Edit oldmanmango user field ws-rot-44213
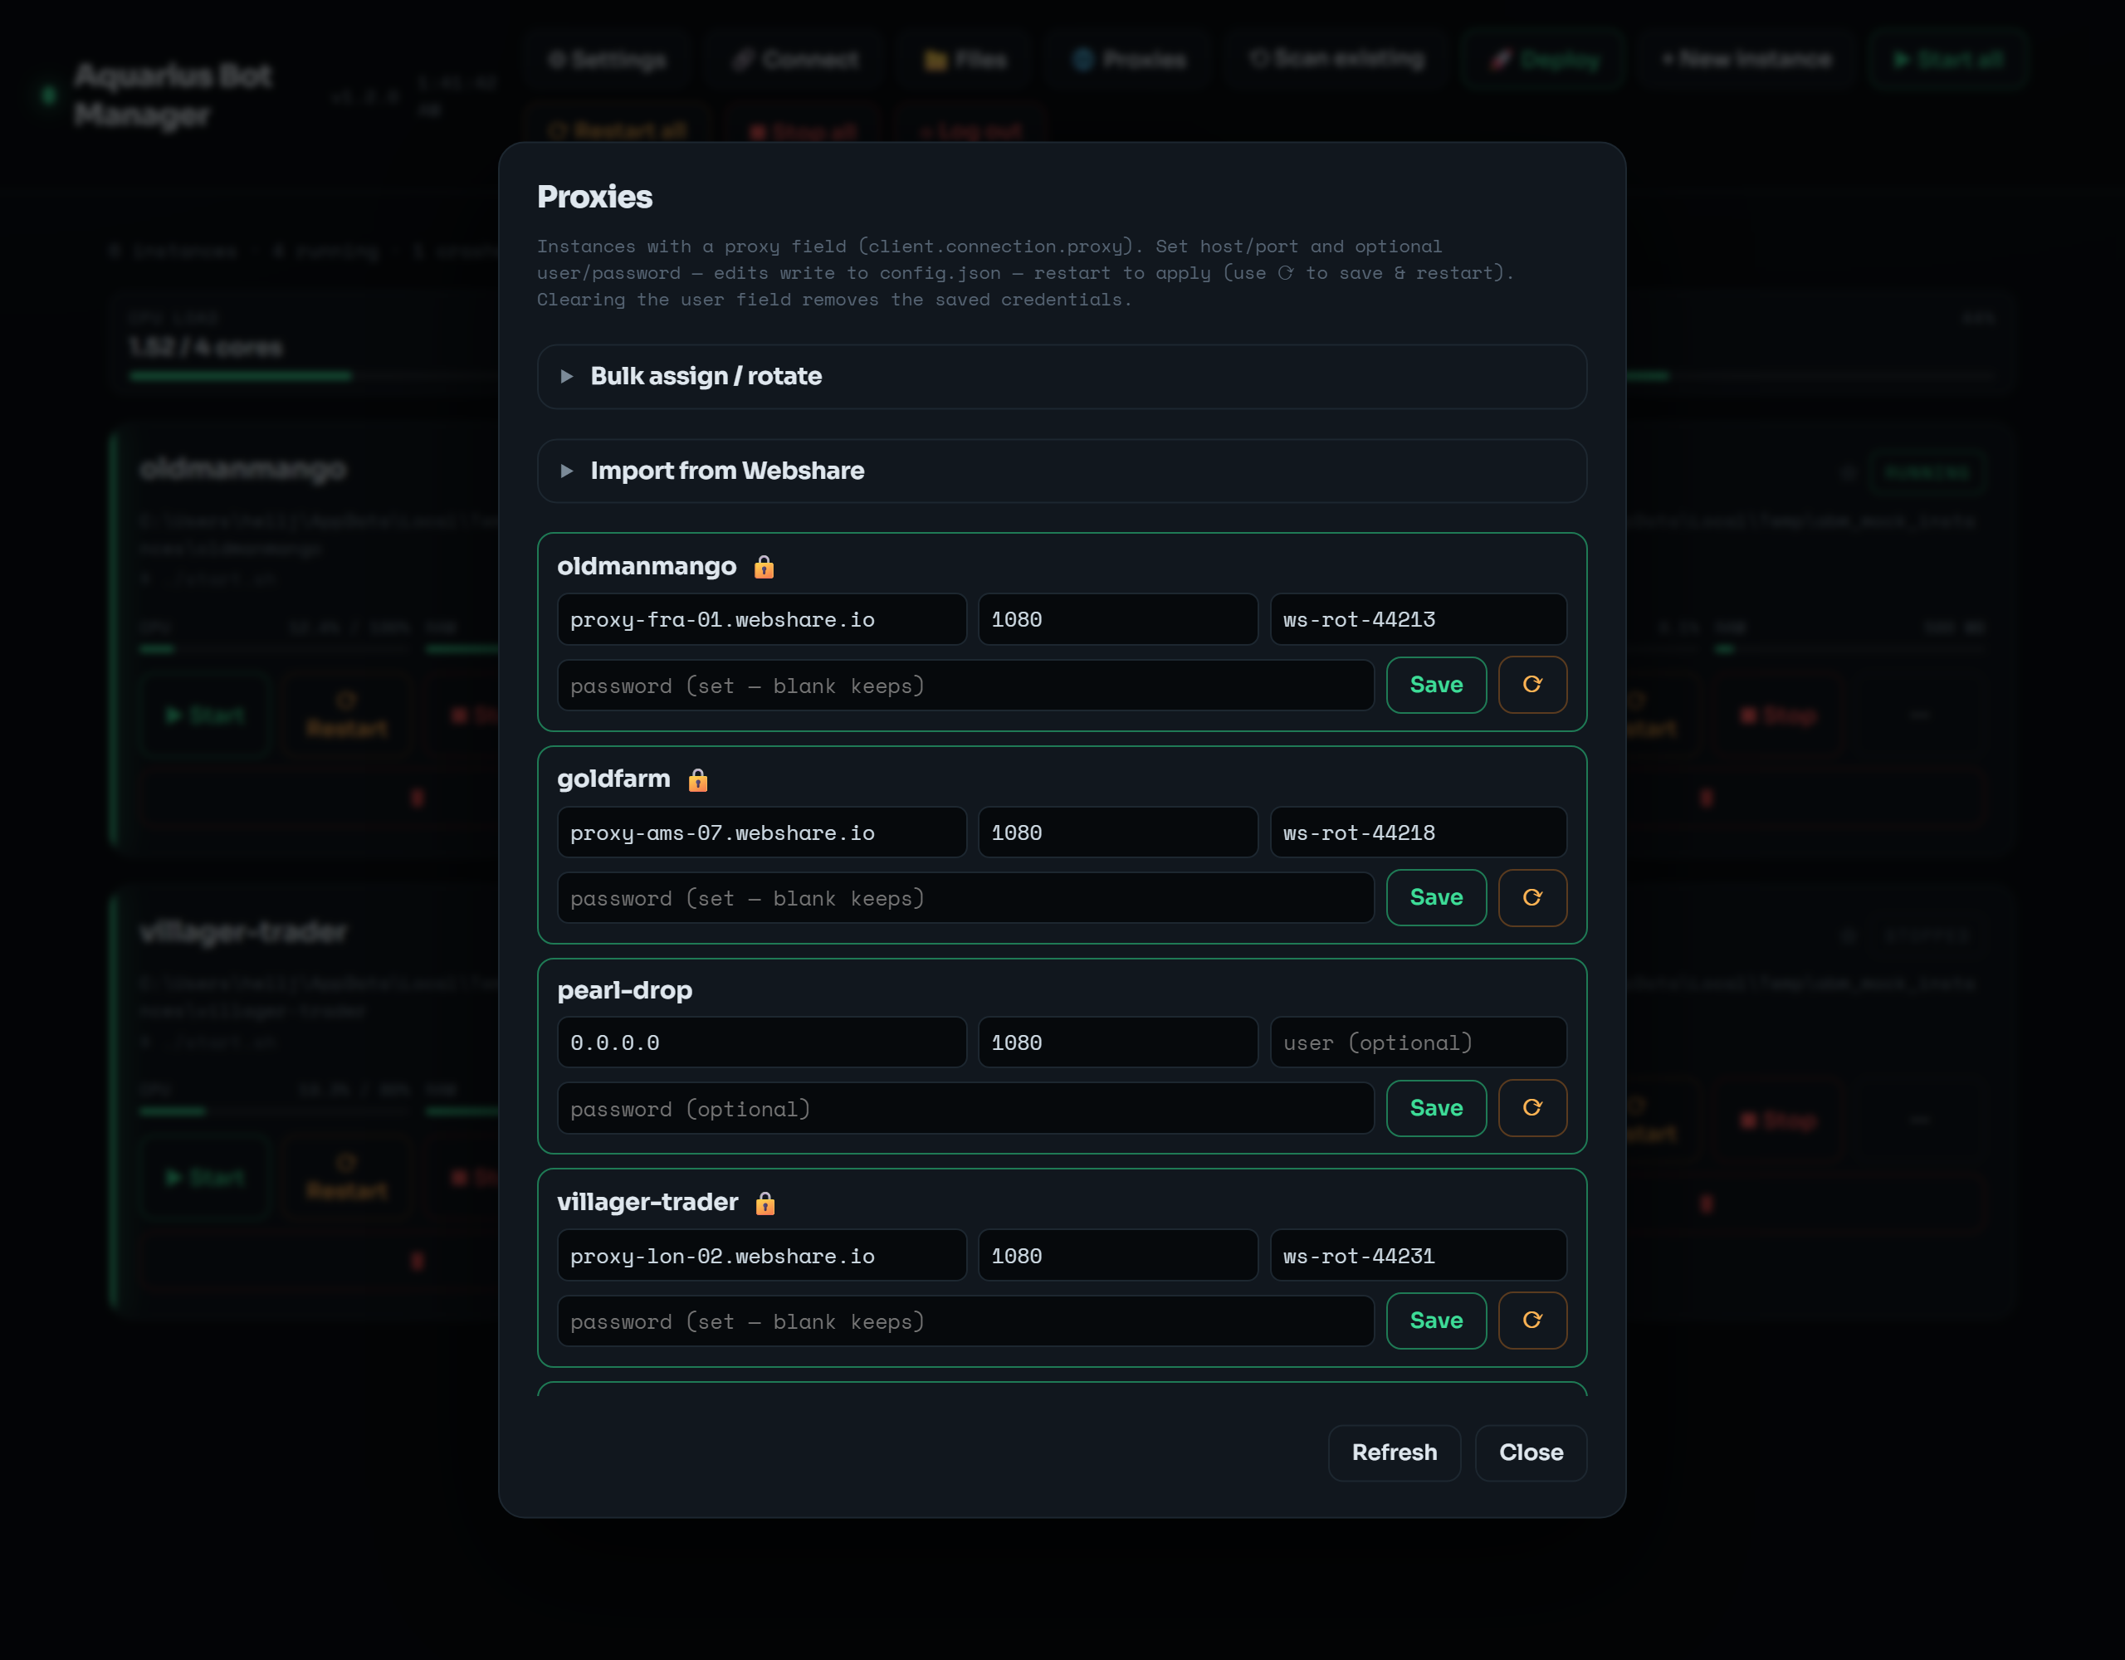 (1418, 620)
